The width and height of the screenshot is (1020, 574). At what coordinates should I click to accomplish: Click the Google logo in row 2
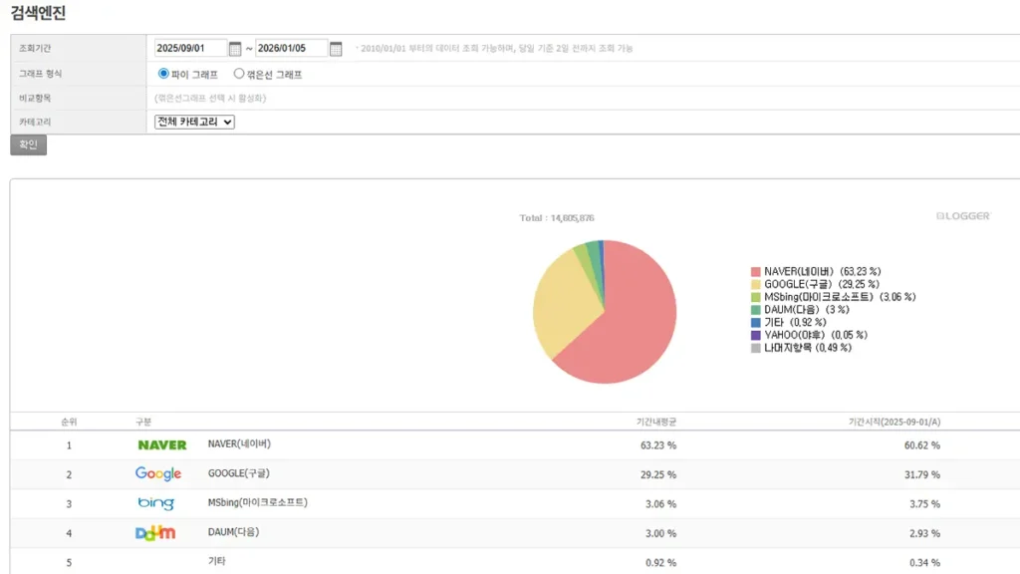click(156, 474)
